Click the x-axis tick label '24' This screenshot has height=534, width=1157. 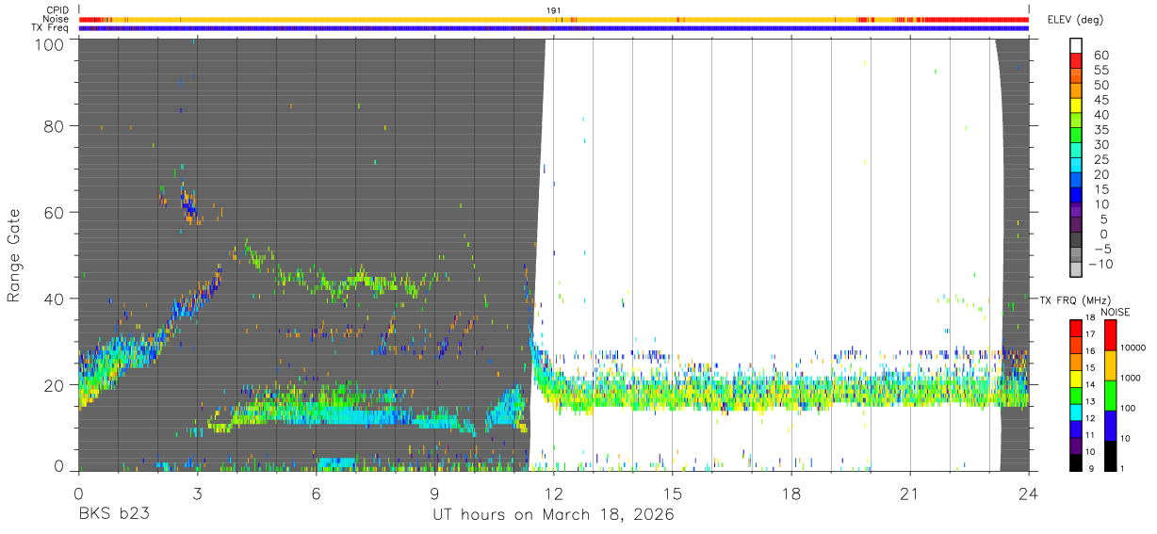coord(1029,493)
